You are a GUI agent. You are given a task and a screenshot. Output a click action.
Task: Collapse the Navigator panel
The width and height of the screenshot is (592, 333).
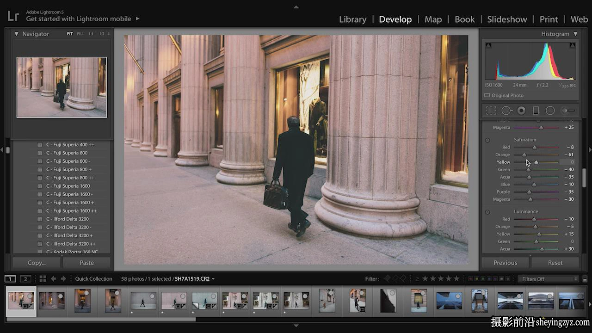point(17,34)
